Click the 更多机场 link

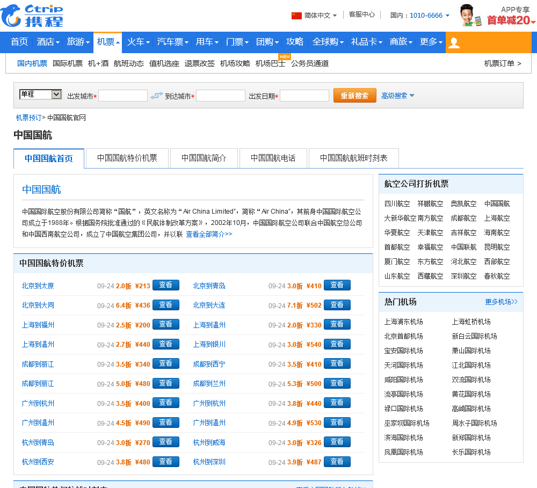tap(501, 302)
